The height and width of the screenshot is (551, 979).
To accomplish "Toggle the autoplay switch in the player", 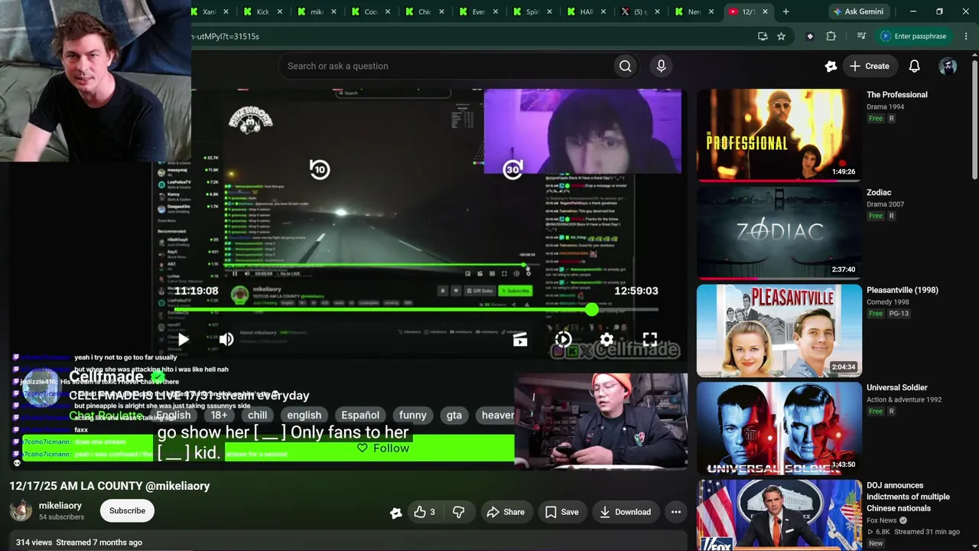I will pos(563,339).
